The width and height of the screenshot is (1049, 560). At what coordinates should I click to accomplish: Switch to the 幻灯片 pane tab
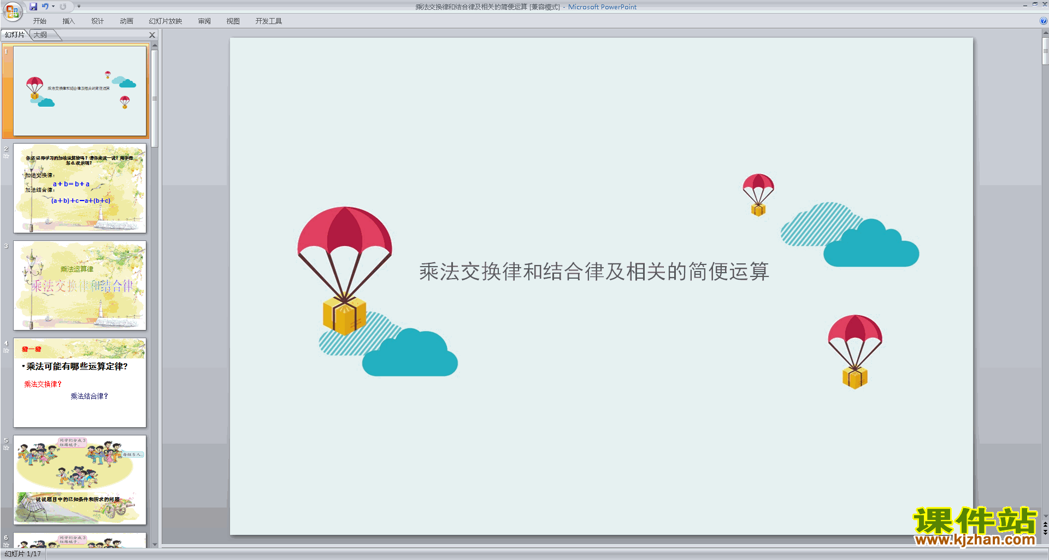pos(15,35)
